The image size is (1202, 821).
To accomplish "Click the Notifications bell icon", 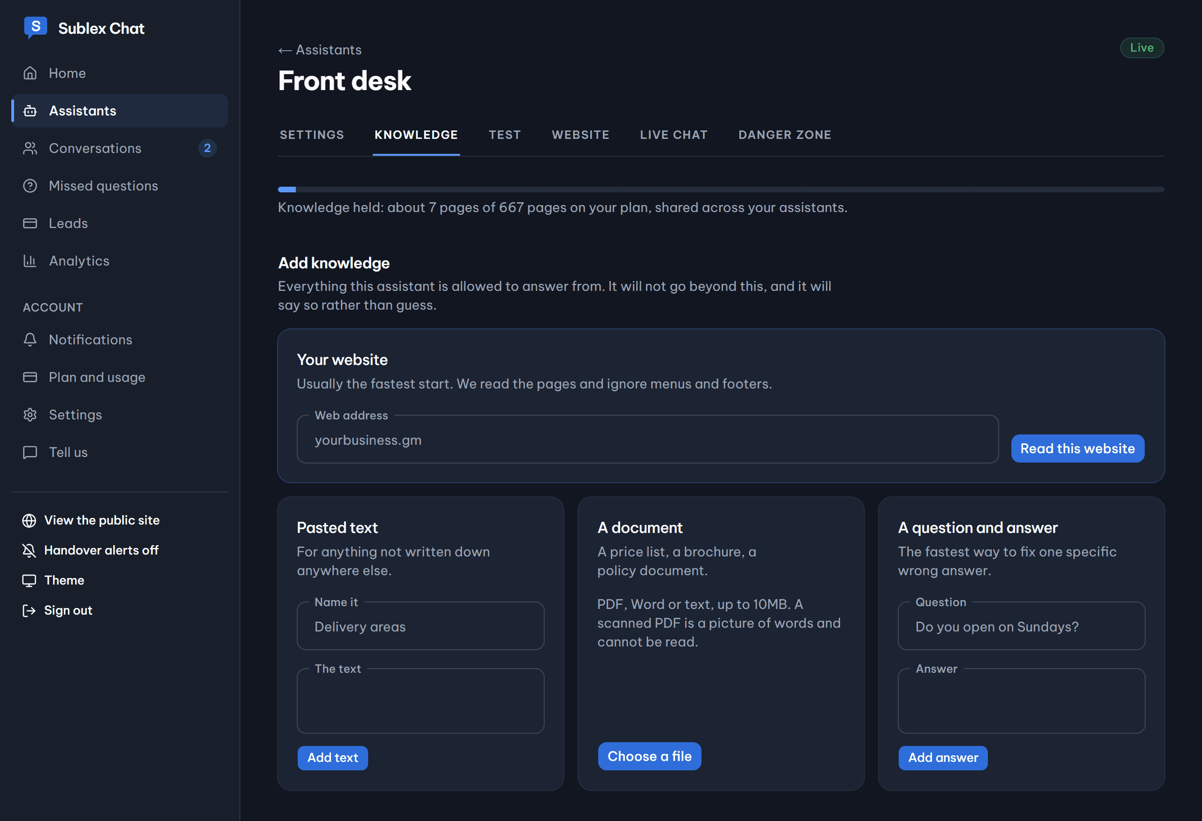I will click(x=30, y=340).
